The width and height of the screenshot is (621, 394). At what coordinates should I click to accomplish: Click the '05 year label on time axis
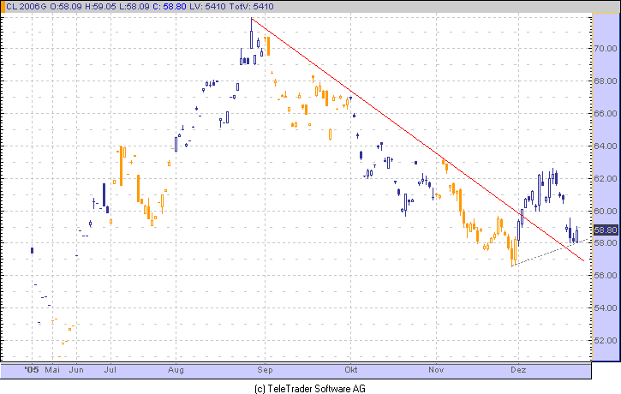click(x=32, y=370)
